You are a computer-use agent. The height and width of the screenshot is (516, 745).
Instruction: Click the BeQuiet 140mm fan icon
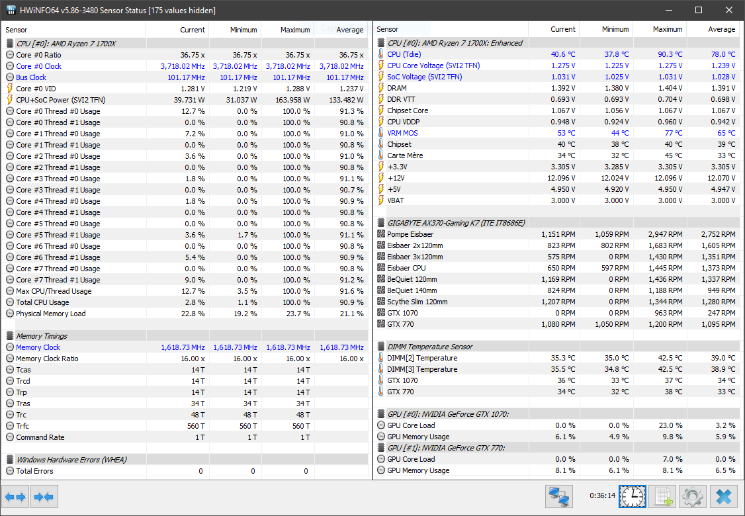point(381,290)
